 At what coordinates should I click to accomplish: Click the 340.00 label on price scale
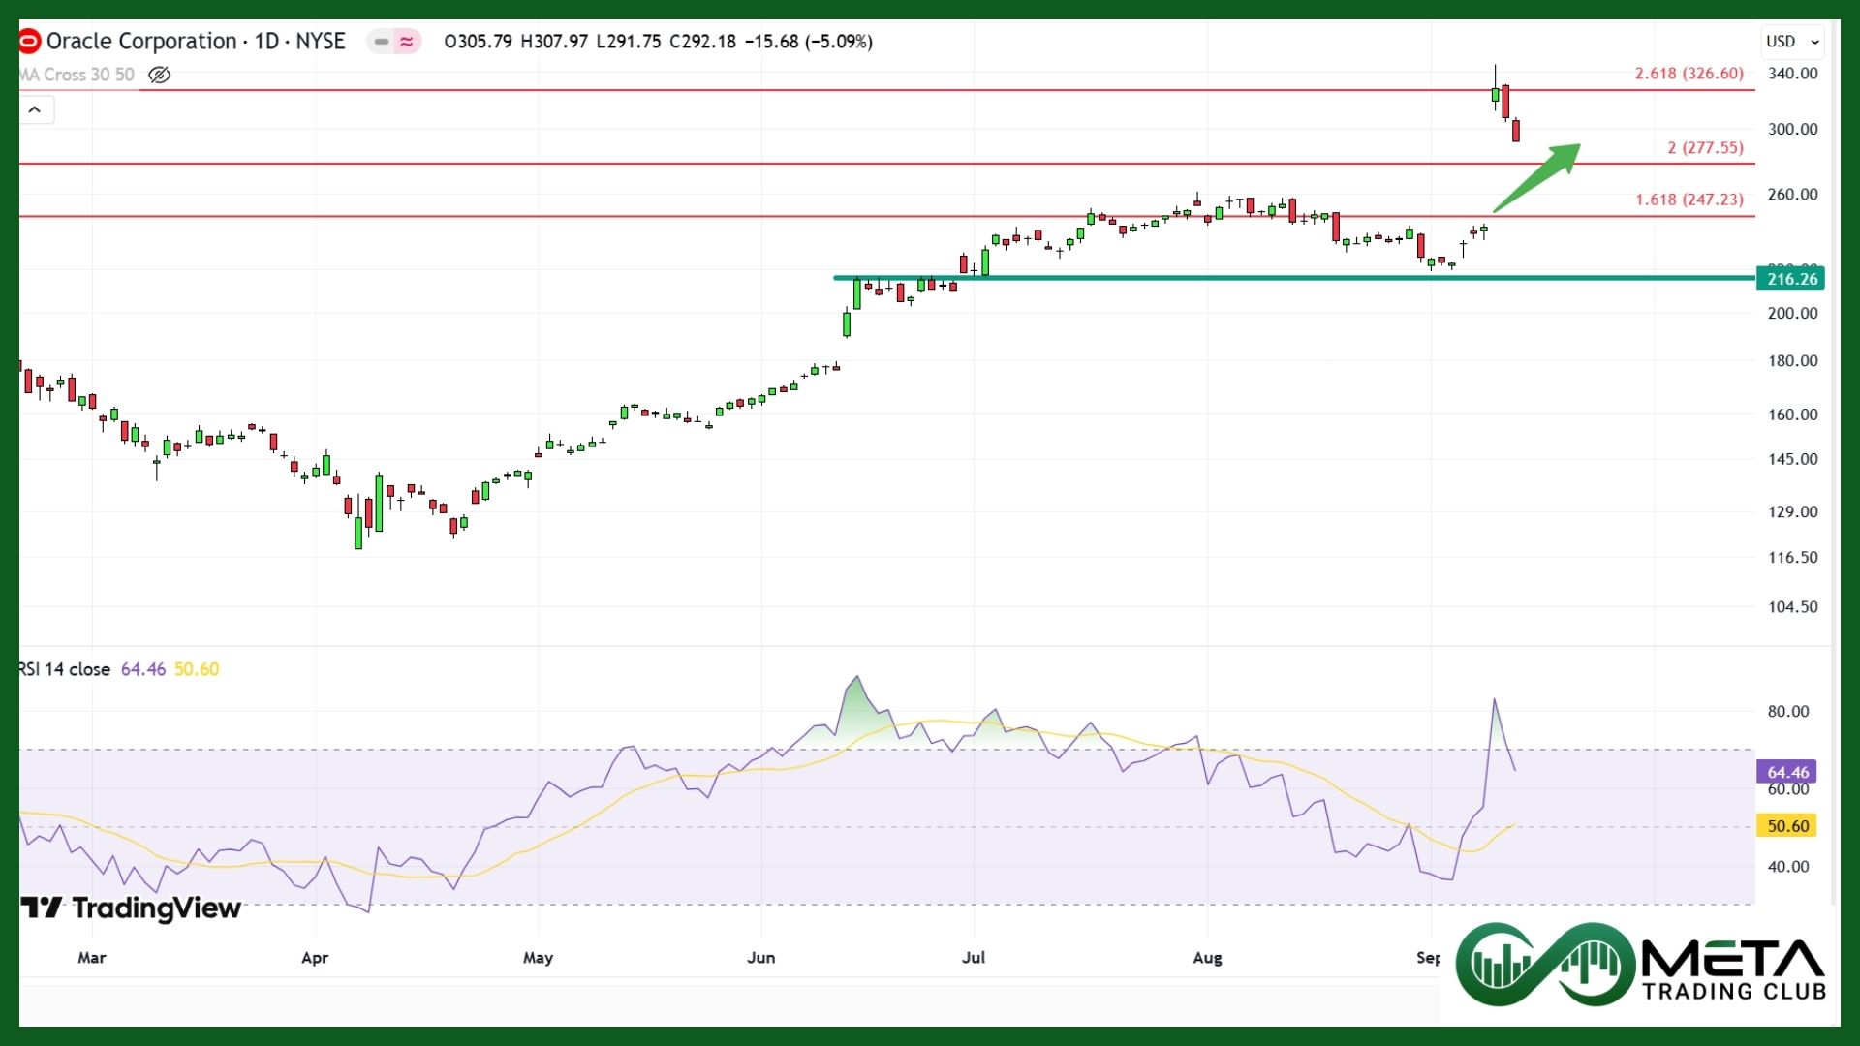click(1792, 74)
